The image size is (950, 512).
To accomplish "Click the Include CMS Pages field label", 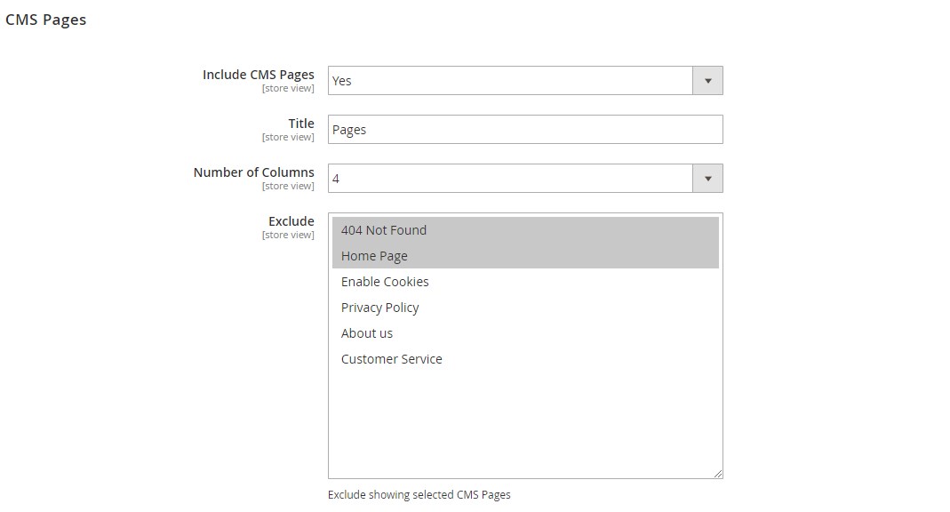I will pos(258,75).
